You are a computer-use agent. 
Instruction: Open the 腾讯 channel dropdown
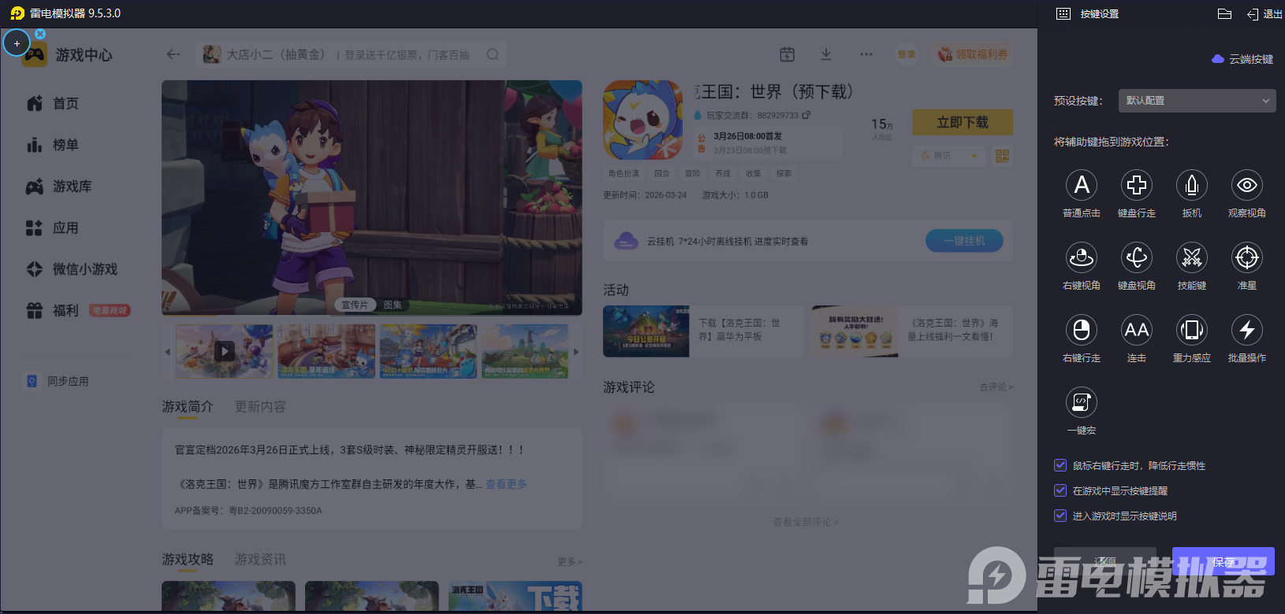coord(948,156)
